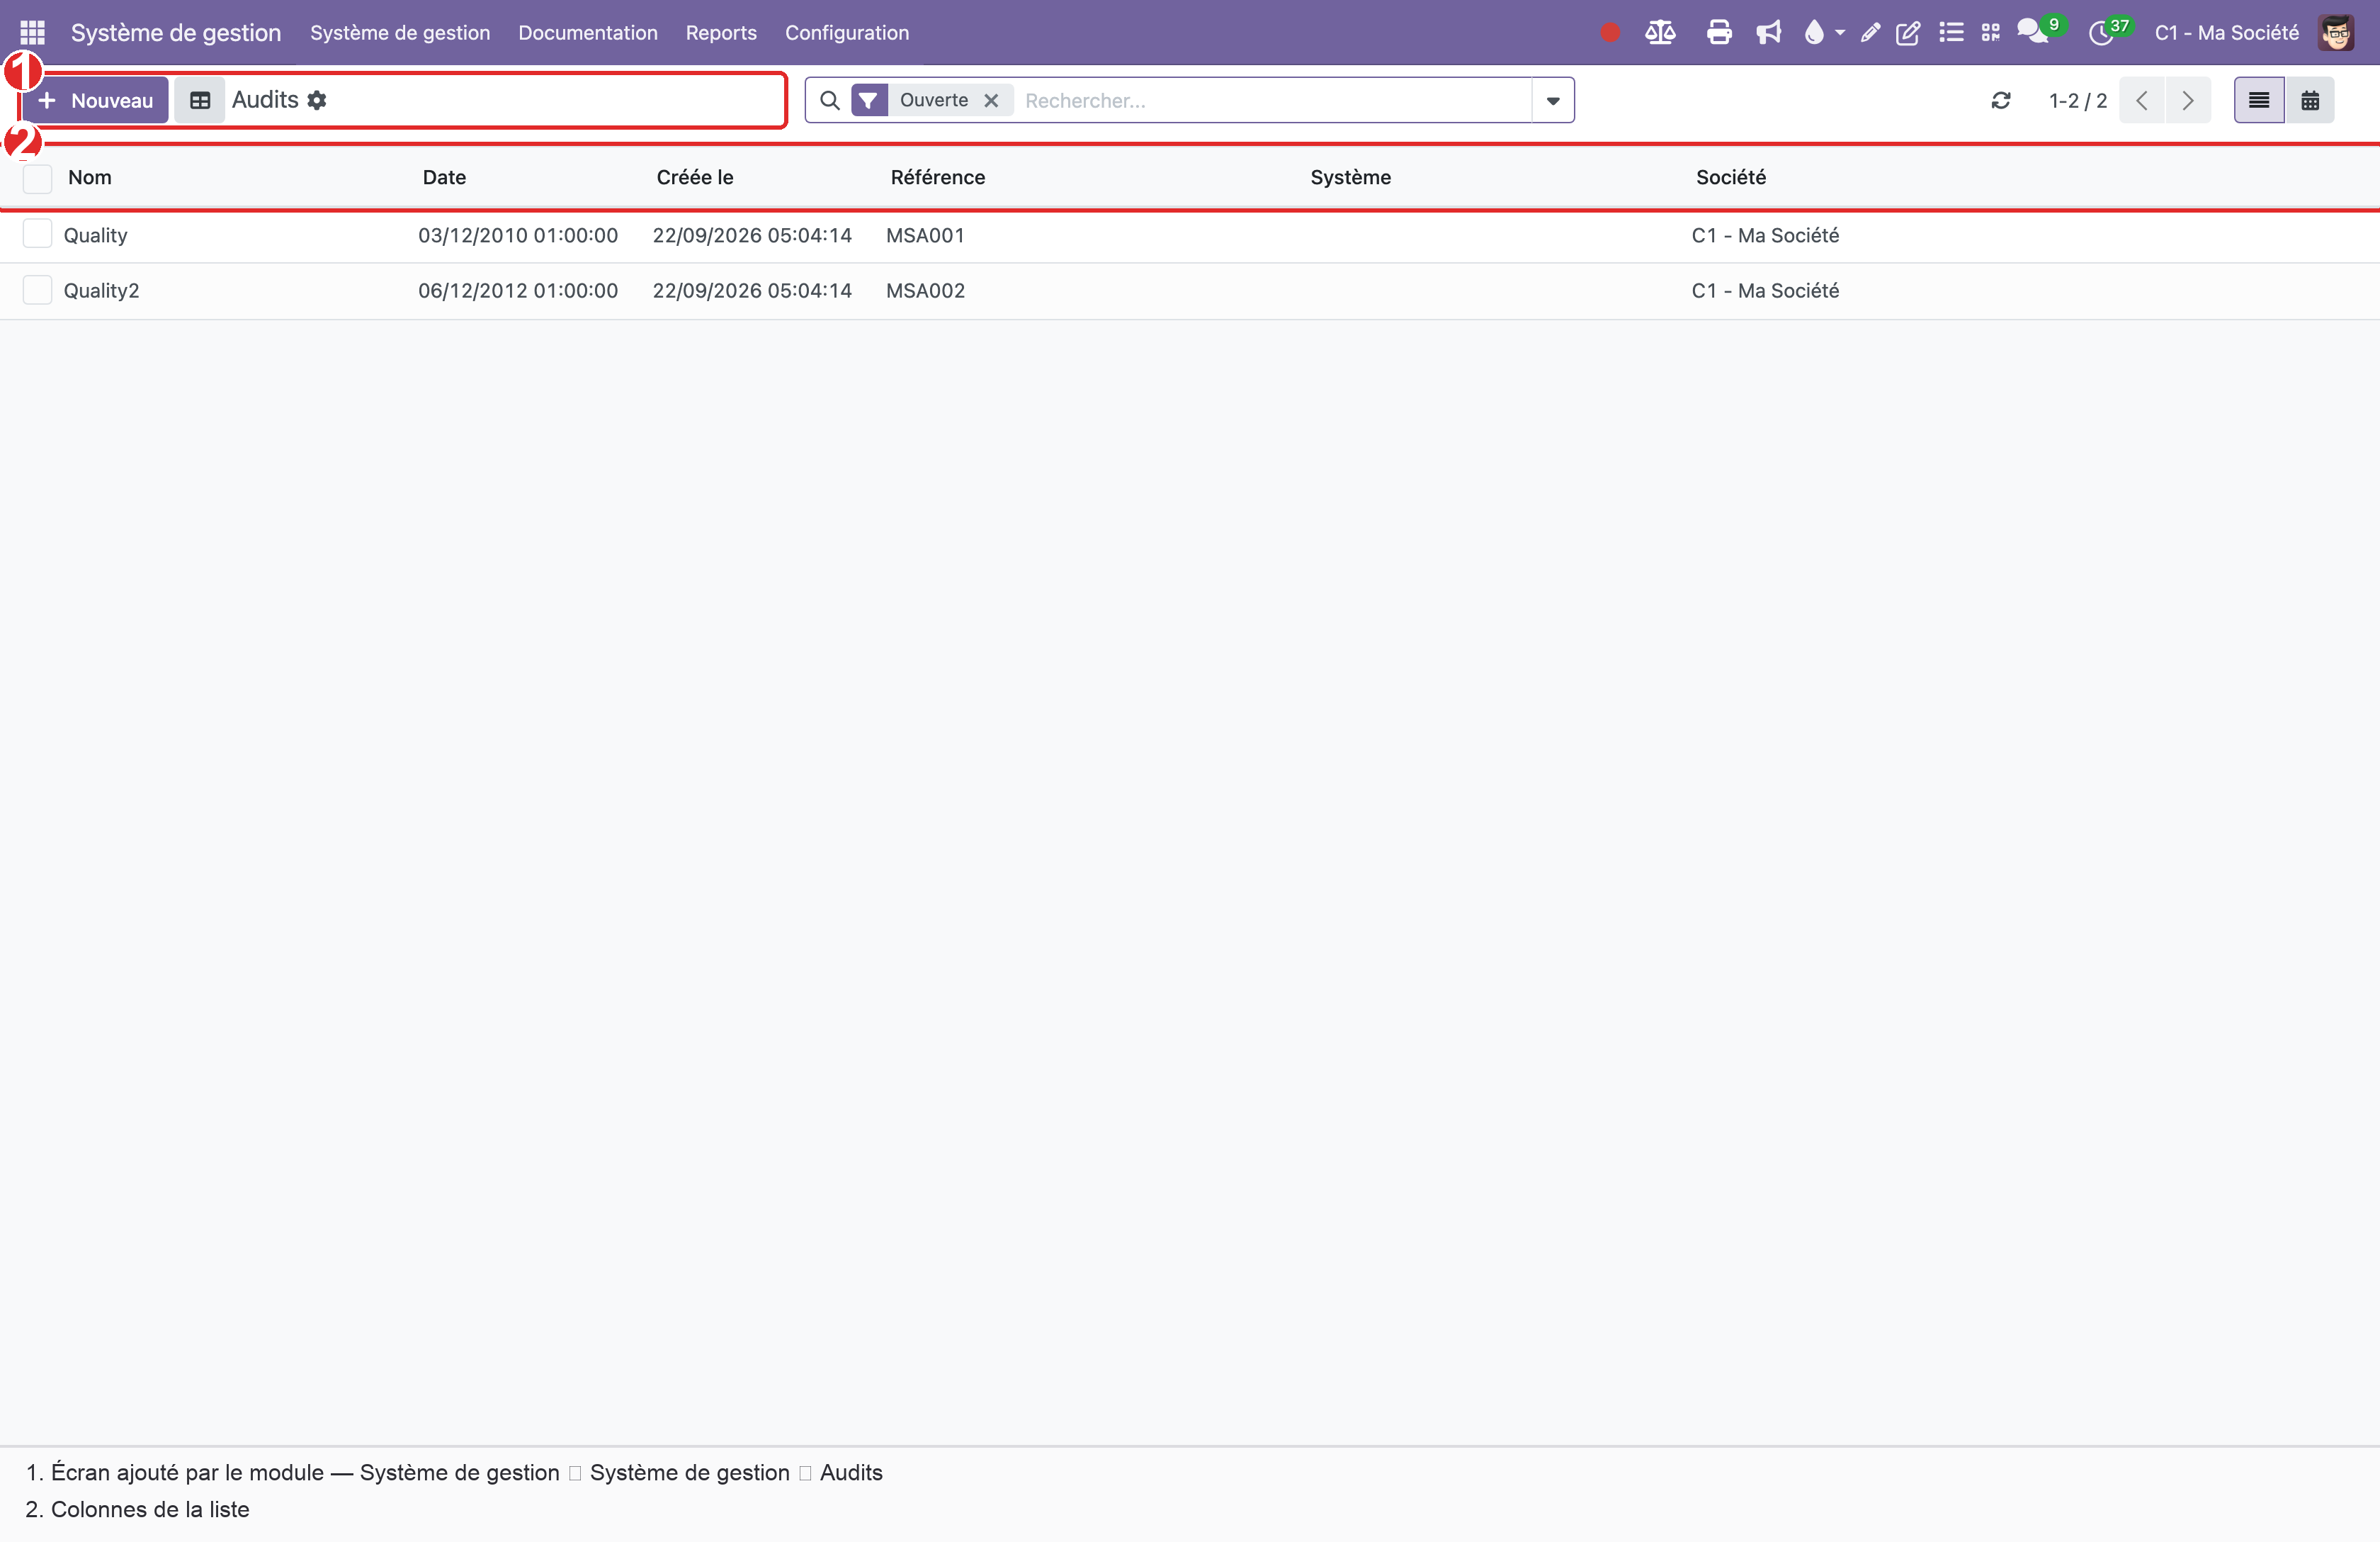Image resolution: width=2380 pixels, height=1542 pixels.
Task: Click the filter funnel icon
Action: [869, 100]
